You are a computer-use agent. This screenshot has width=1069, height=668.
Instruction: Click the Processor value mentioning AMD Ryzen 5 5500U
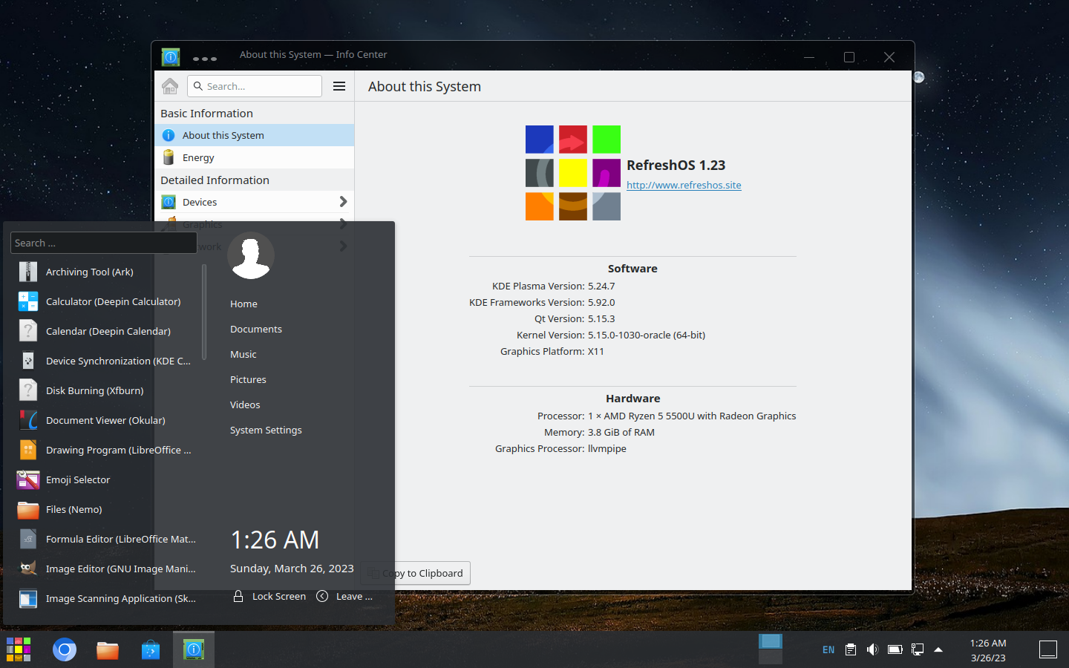(x=692, y=416)
